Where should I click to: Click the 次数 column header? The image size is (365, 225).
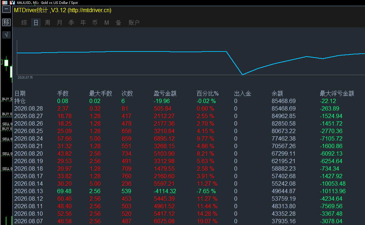127,94
